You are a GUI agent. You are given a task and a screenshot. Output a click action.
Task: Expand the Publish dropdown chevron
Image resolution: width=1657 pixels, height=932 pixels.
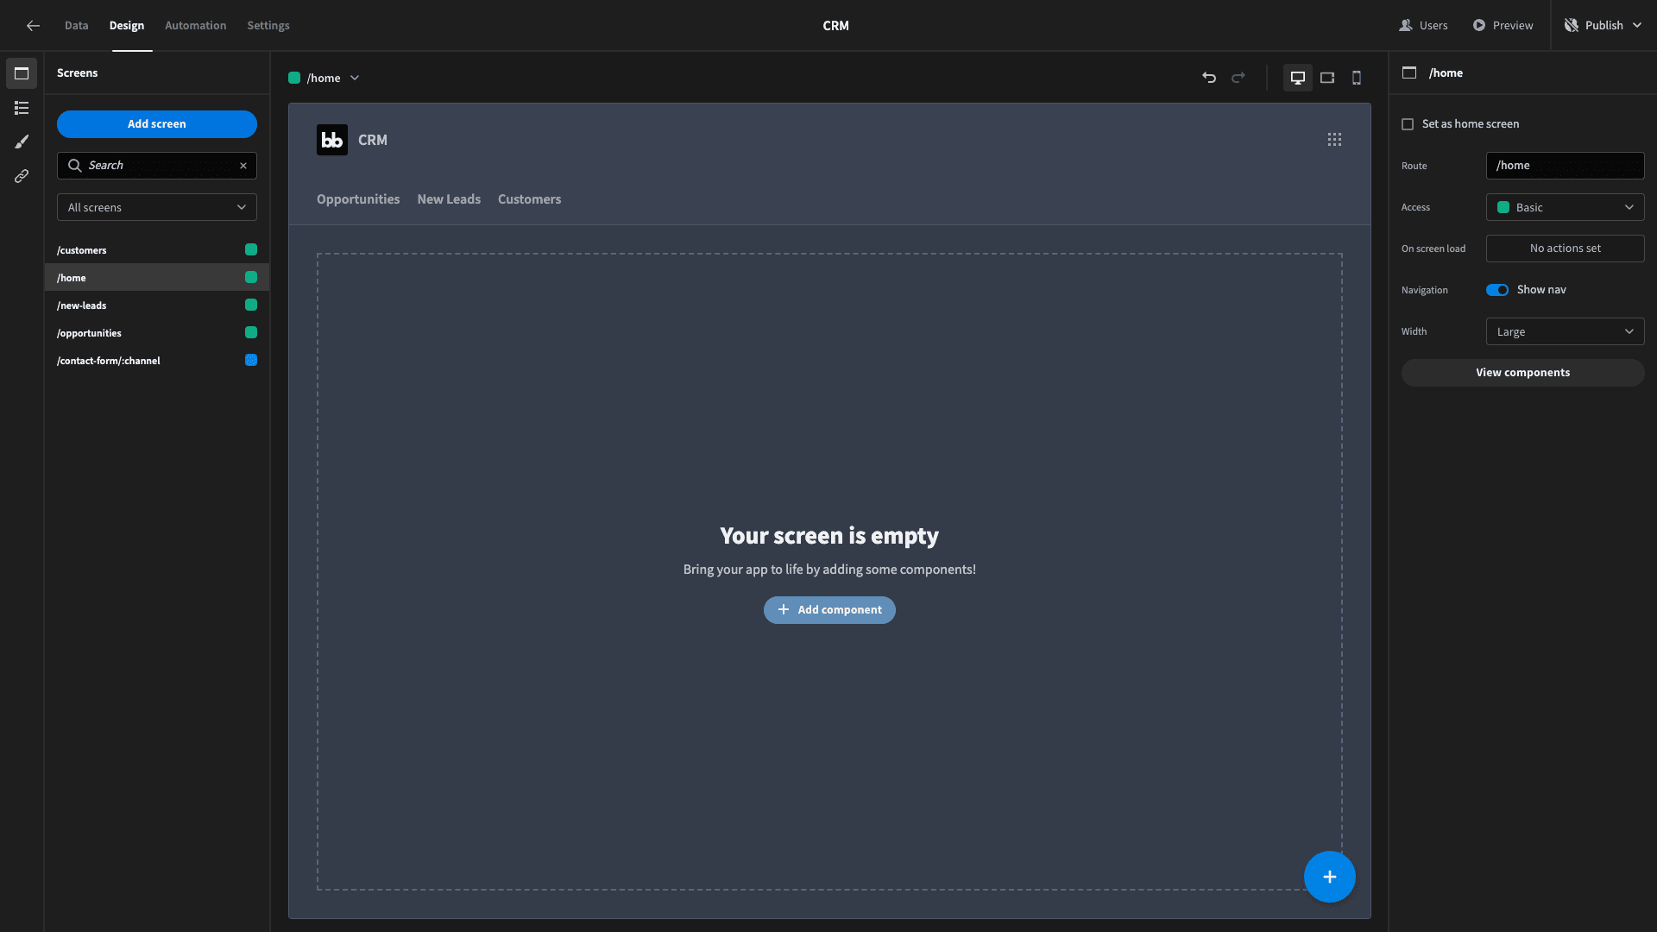pyautogui.click(x=1637, y=26)
